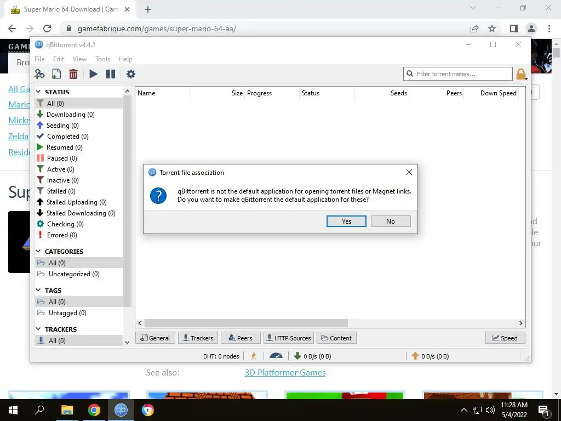The width and height of the screenshot is (561, 421).
Task: Open the Windows Start menu
Action: [13, 410]
